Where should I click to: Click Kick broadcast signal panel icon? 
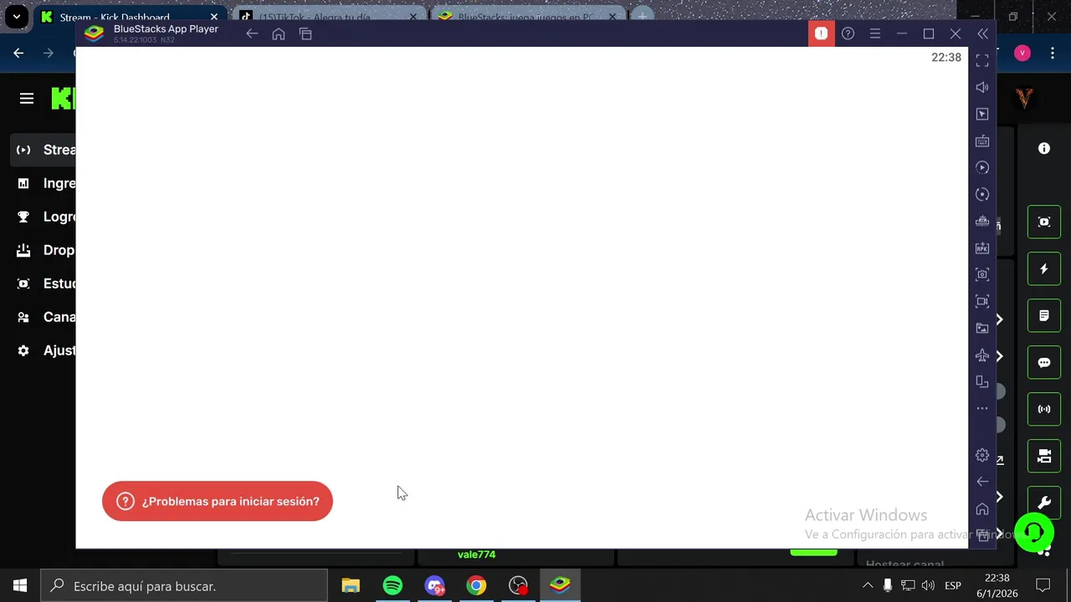pos(1044,410)
